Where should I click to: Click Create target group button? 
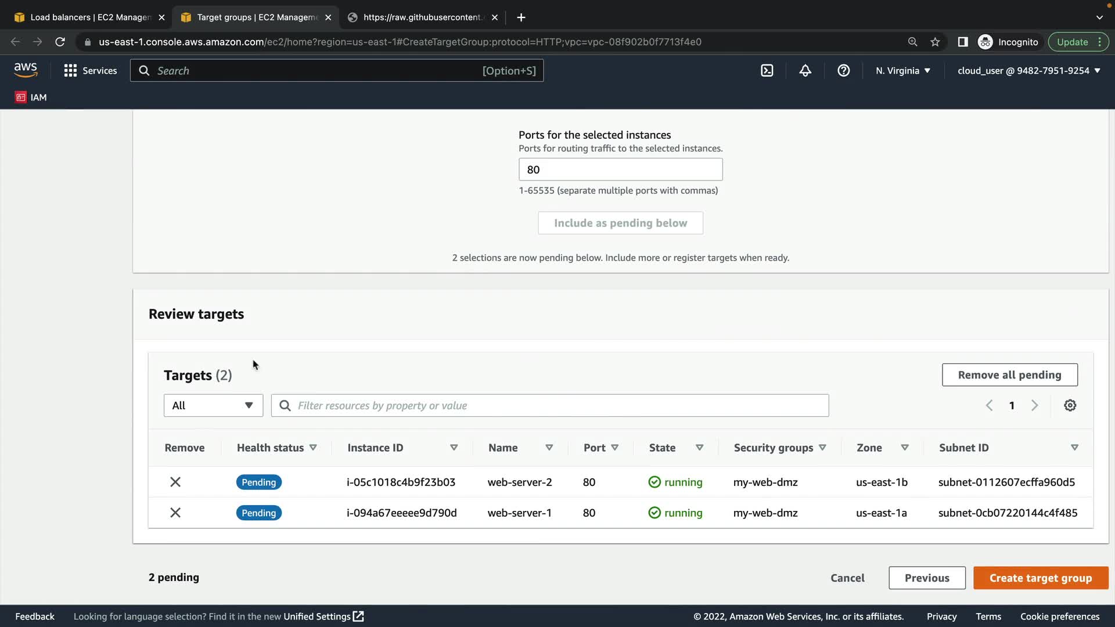pos(1040,578)
